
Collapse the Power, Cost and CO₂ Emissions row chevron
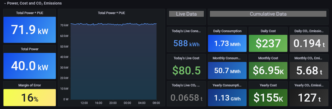(x=5, y=3)
